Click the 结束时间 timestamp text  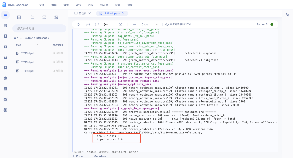pos(119,152)
